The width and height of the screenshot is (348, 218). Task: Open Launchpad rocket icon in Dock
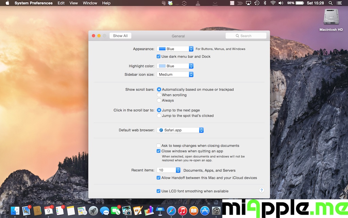click(x=93, y=211)
